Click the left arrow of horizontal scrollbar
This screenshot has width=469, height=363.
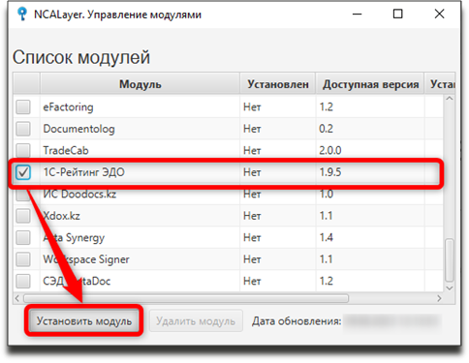(17, 298)
